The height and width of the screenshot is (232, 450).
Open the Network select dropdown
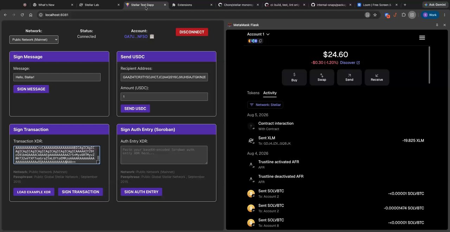tap(34, 40)
